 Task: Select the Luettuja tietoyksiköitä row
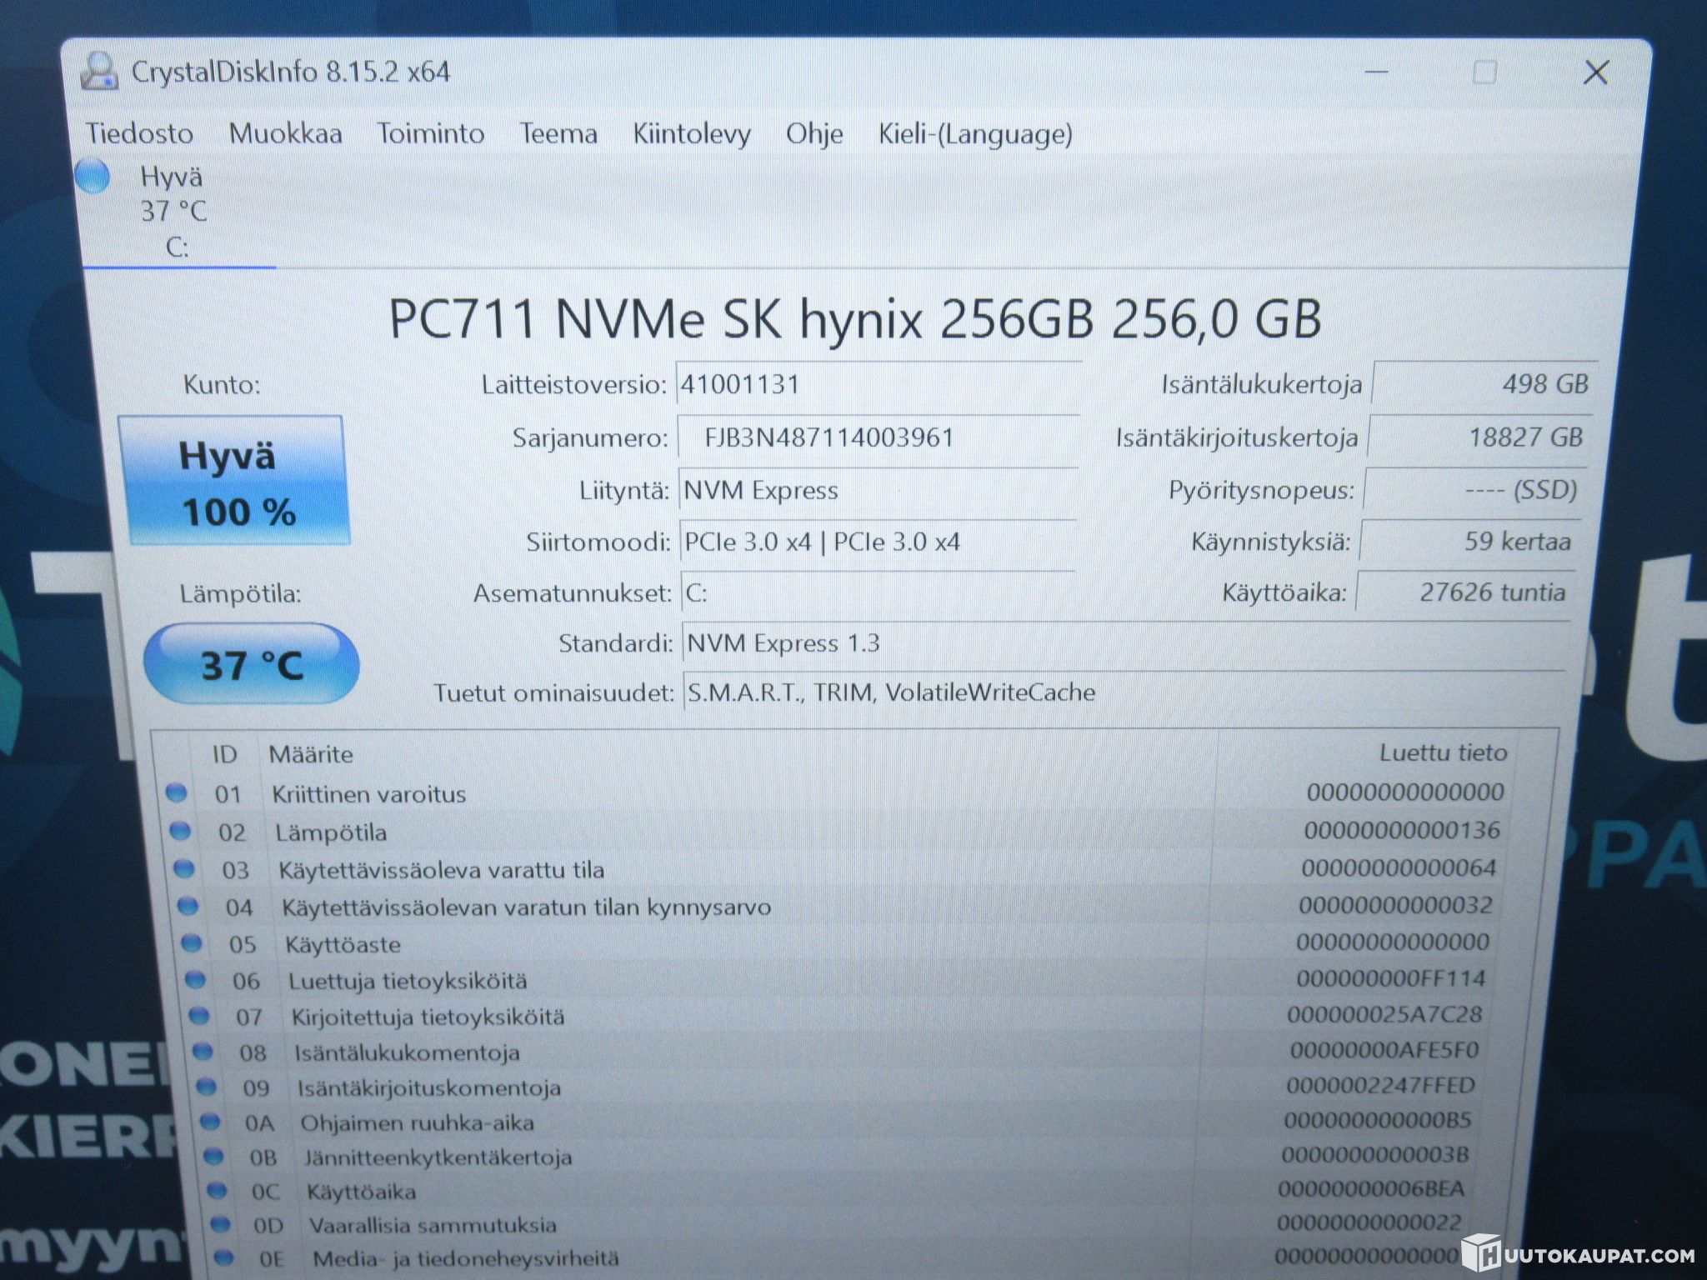click(836, 980)
